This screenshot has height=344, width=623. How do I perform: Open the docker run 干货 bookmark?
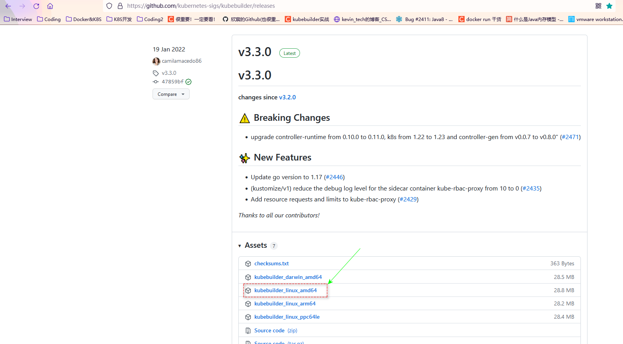[480, 19]
